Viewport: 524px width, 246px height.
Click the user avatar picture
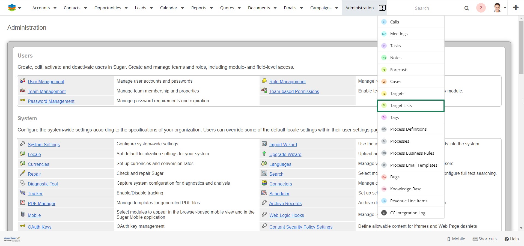(x=497, y=8)
